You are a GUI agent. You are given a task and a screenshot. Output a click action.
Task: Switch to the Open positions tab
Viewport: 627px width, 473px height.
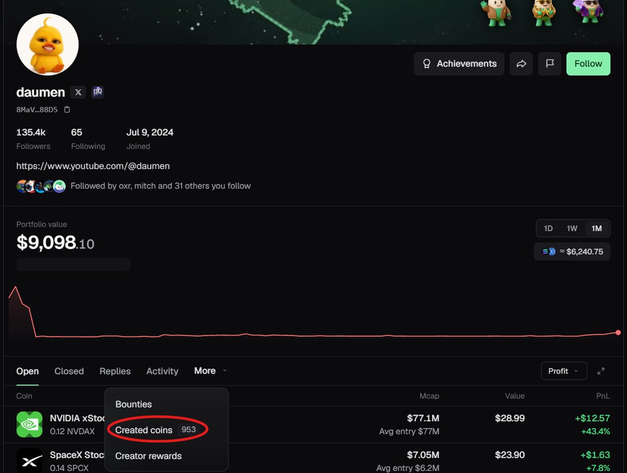click(x=28, y=371)
